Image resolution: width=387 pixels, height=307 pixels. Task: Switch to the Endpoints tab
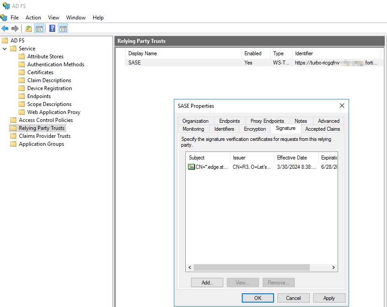tap(229, 121)
